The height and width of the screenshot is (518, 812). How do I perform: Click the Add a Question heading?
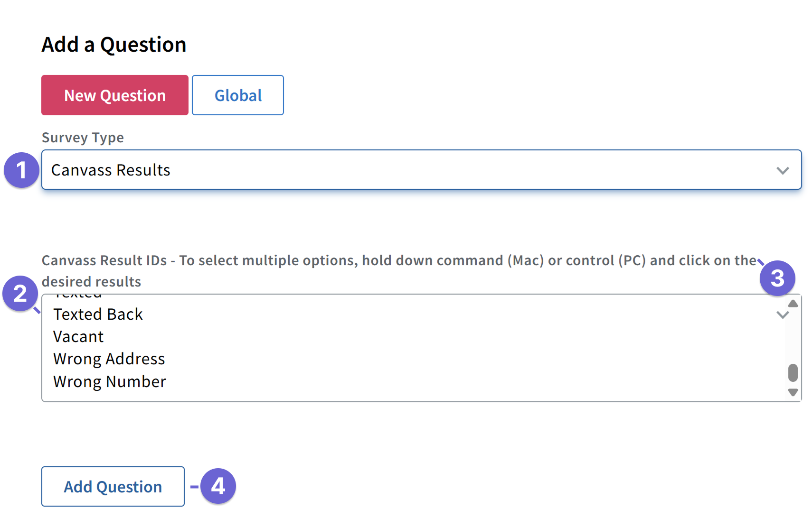[114, 44]
